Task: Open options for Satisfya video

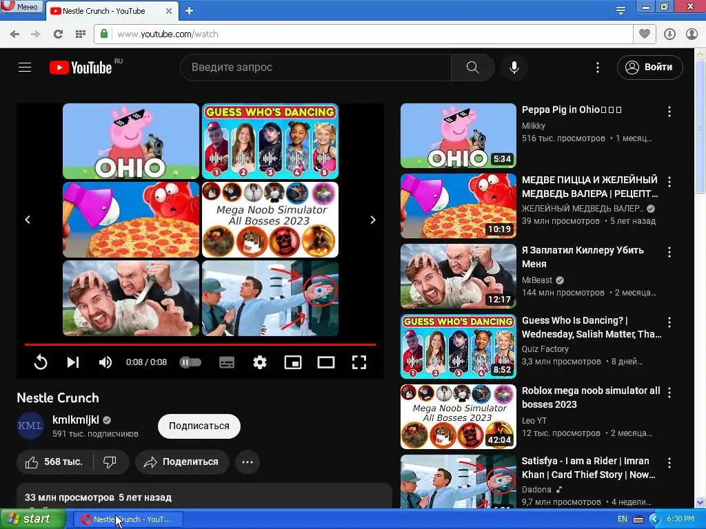Action: (x=669, y=462)
